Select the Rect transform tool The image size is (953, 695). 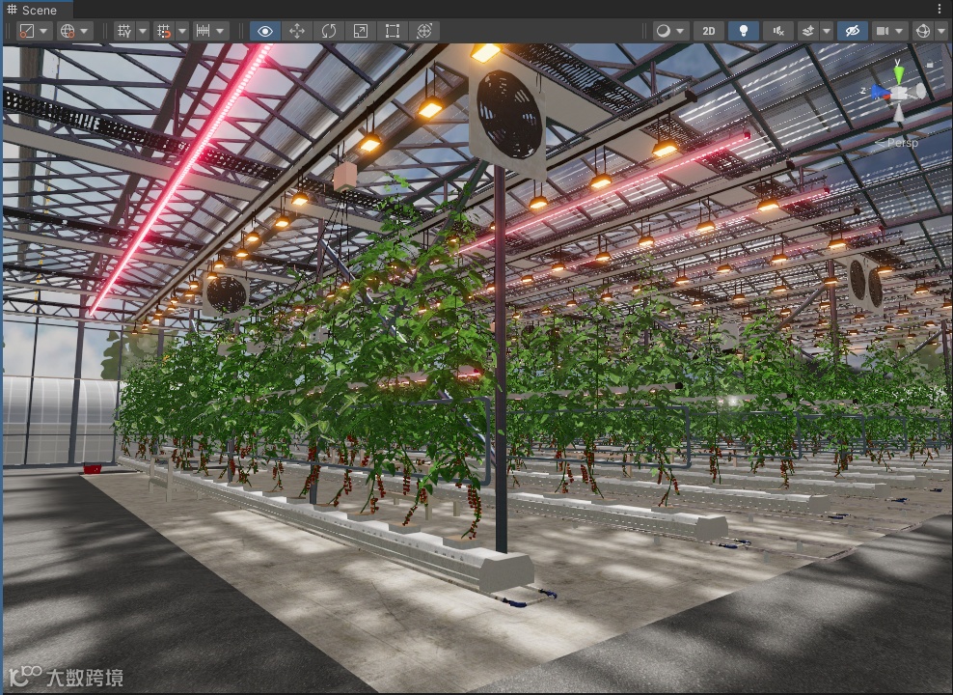pyautogui.click(x=392, y=31)
